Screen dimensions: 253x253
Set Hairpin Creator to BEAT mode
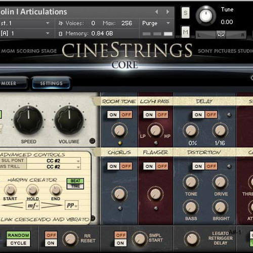click(x=75, y=181)
